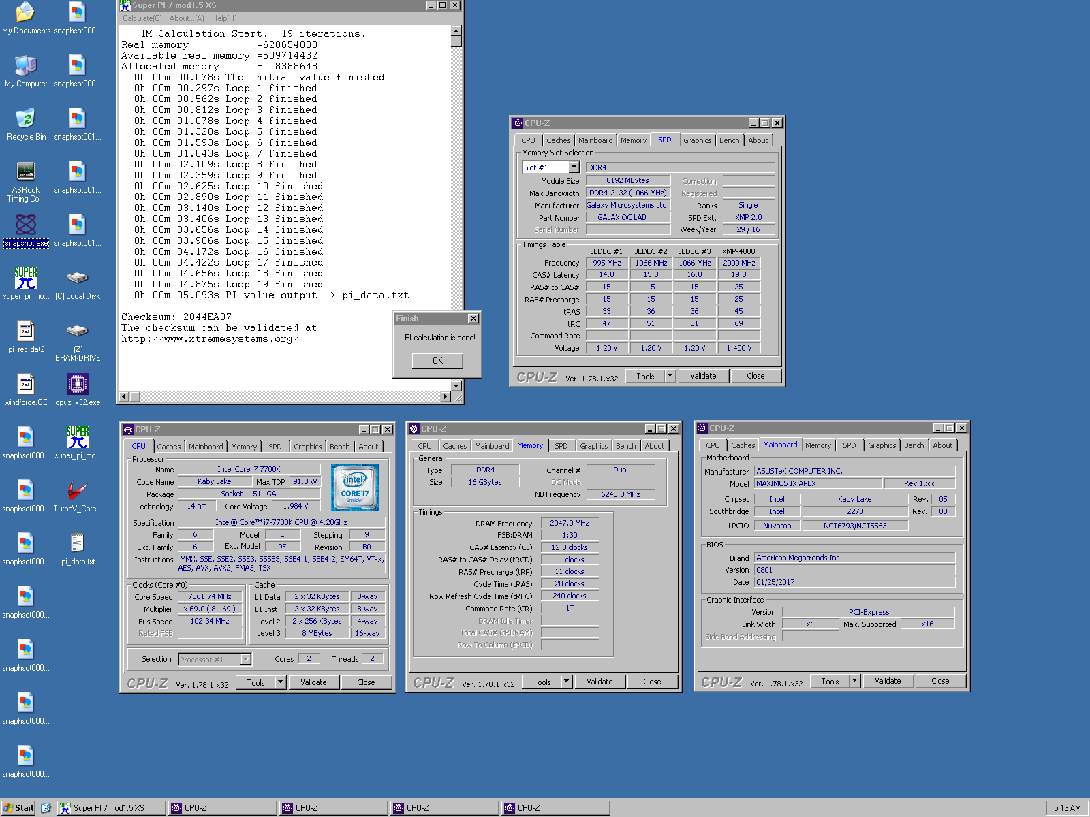Open windforce.OC desktop icon
This screenshot has width=1090, height=817.
(26, 390)
